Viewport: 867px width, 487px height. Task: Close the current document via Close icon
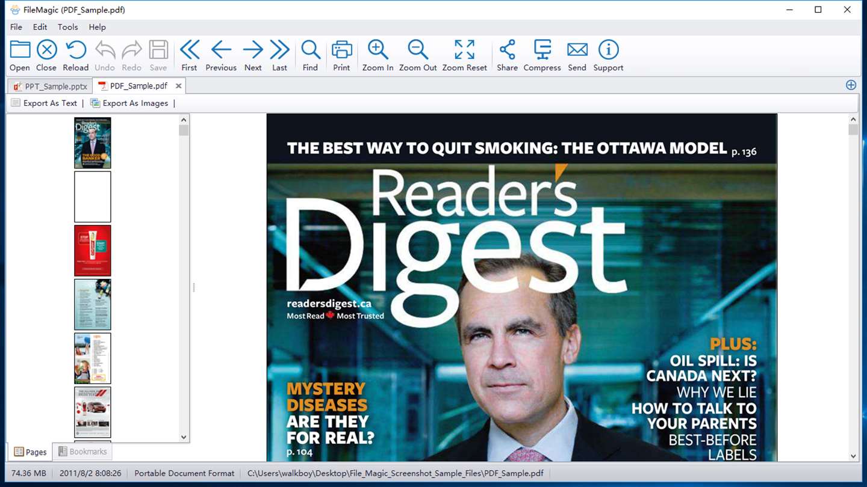tap(46, 55)
